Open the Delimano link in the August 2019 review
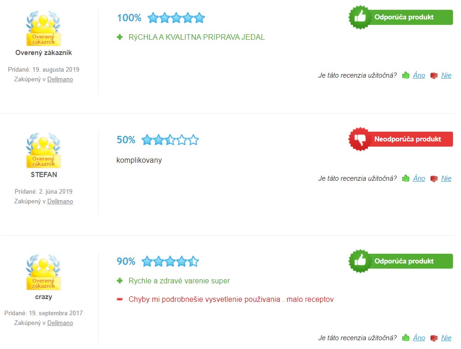The width and height of the screenshot is (461, 349). (x=60, y=79)
